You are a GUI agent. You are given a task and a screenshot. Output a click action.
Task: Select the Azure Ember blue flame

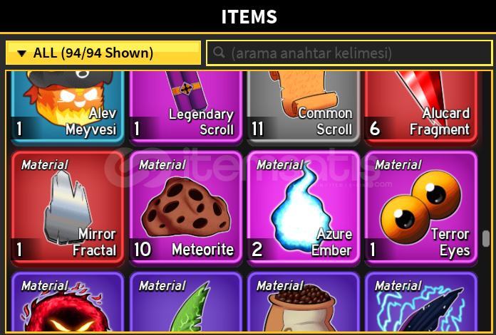(x=304, y=208)
